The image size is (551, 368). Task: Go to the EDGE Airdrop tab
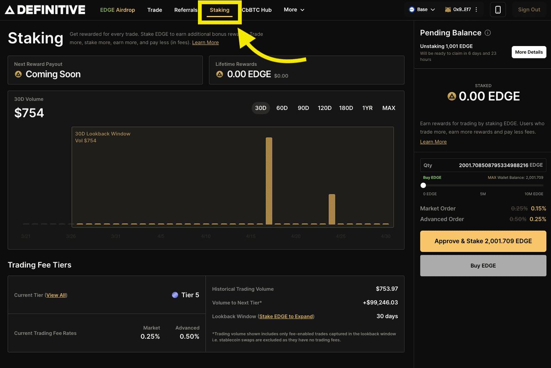(118, 10)
